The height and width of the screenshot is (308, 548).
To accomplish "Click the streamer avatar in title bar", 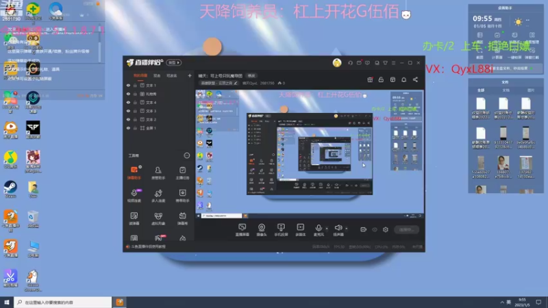I will click(x=337, y=63).
